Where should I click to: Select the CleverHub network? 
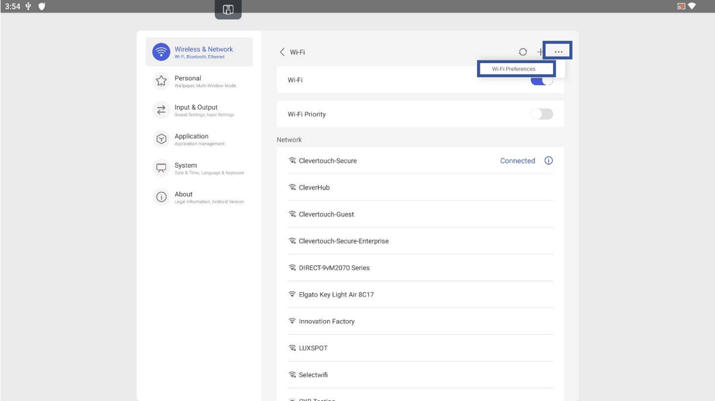pos(420,188)
